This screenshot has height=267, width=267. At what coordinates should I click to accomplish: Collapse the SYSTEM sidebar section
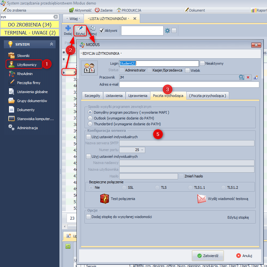51,44
